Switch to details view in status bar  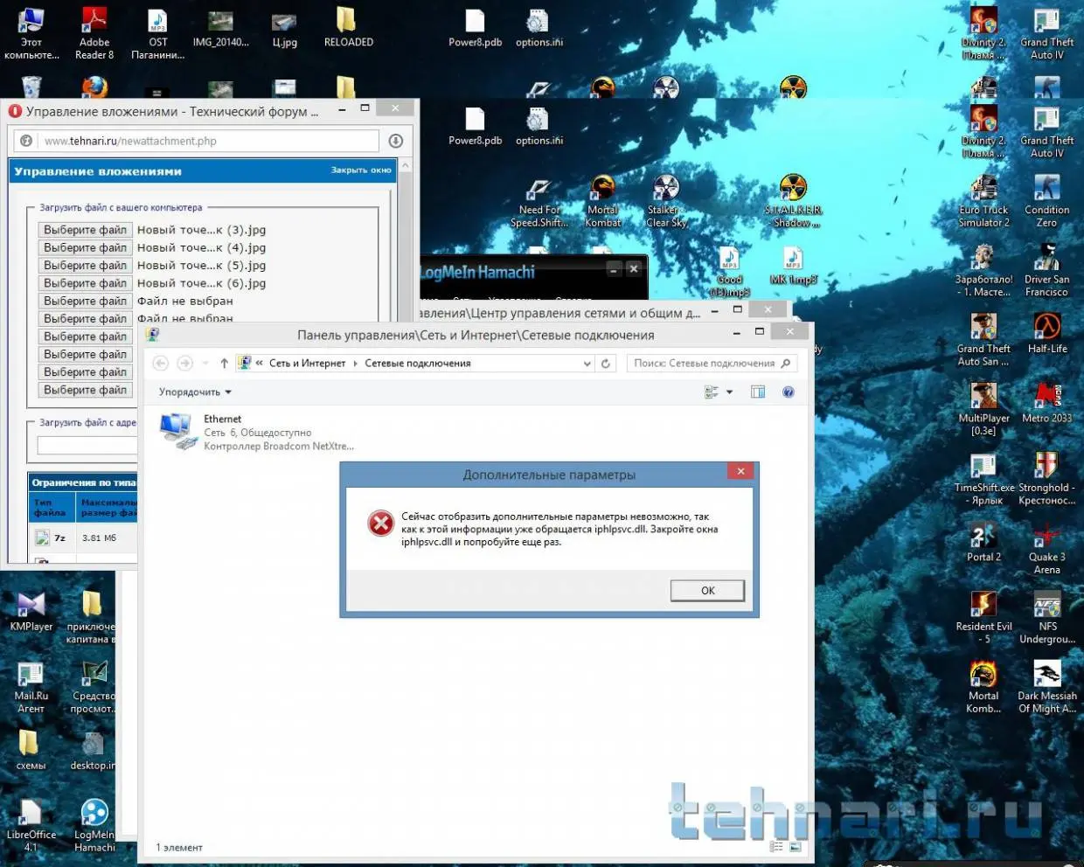coord(777,847)
